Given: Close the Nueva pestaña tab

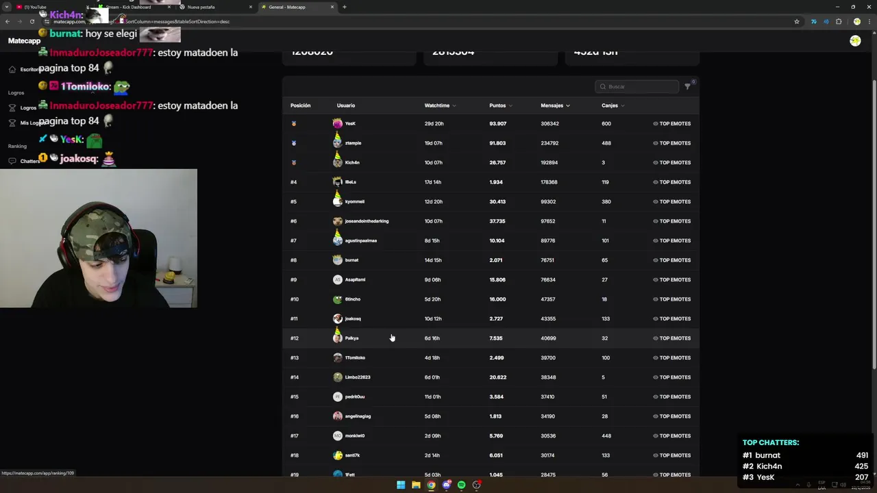Looking at the screenshot, I should click(x=250, y=7).
